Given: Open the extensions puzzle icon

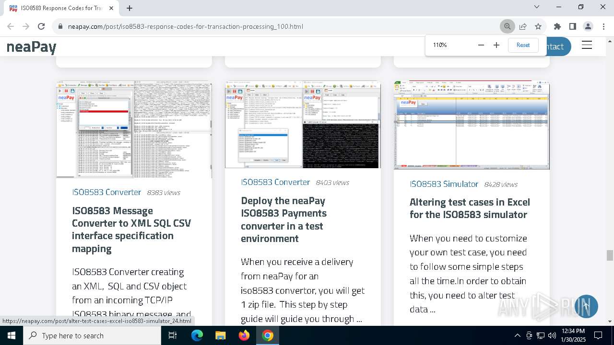Looking at the screenshot, I should (557, 26).
